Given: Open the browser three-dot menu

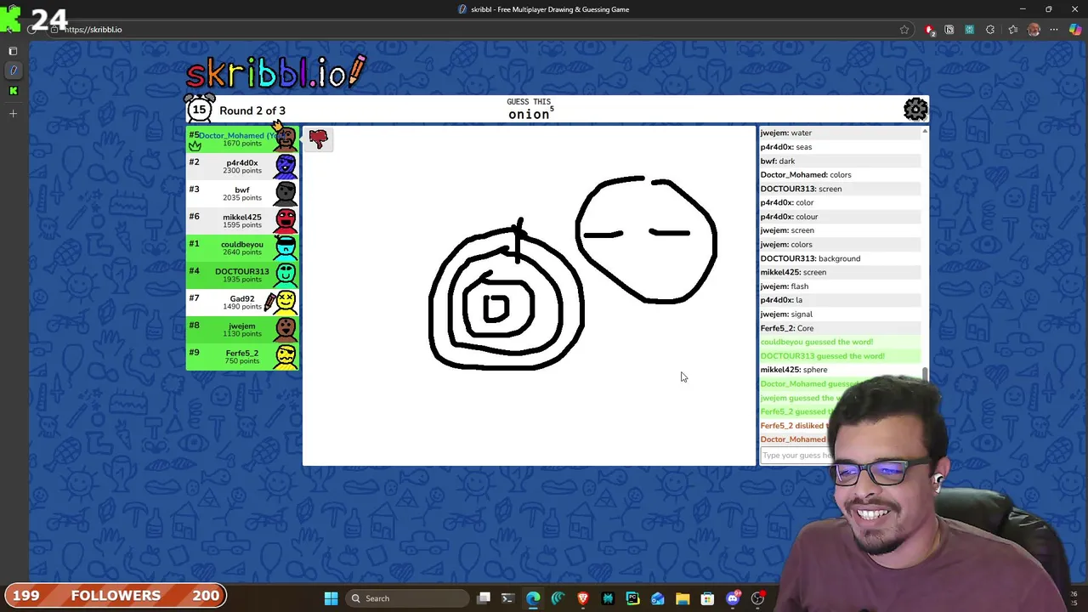Looking at the screenshot, I should (1055, 30).
